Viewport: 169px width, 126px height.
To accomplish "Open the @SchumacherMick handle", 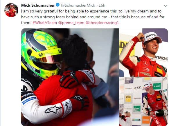I will pos(78,5).
